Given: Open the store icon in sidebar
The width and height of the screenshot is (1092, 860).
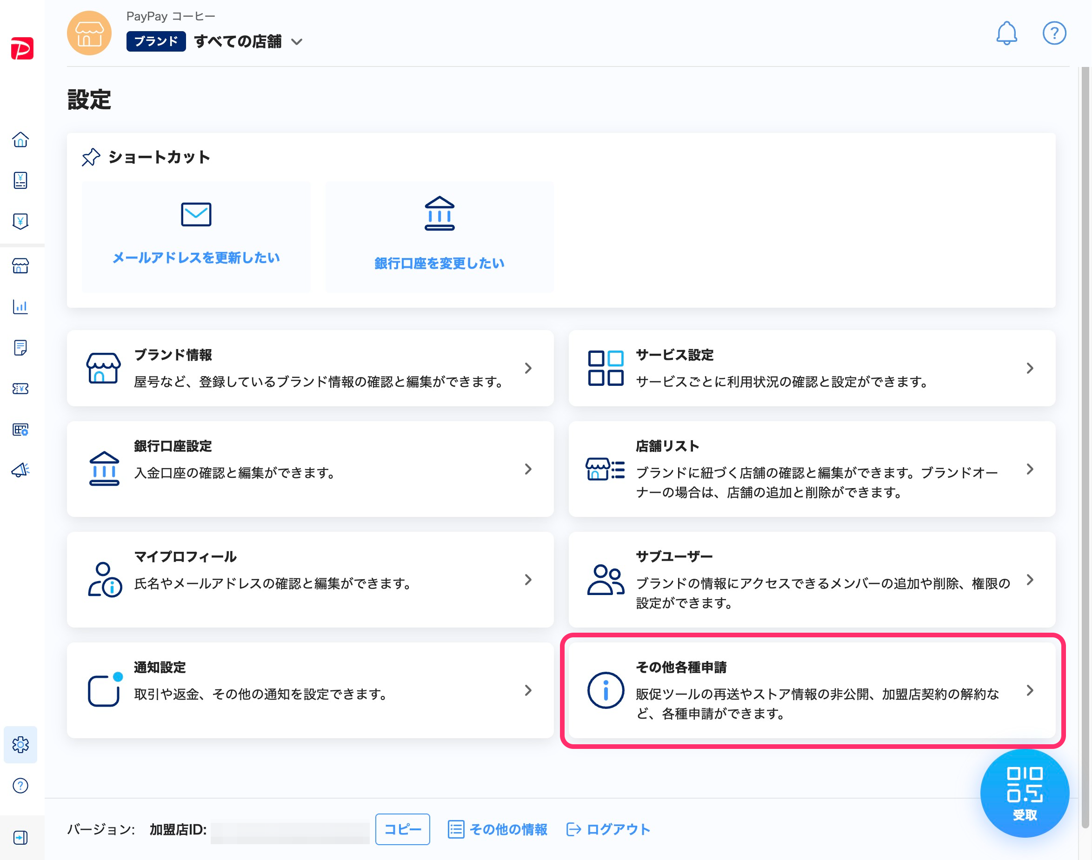Looking at the screenshot, I should point(20,265).
